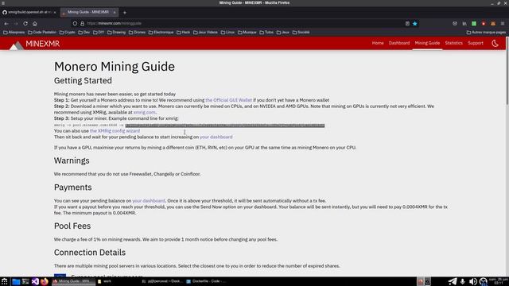Viewport: 509px width, 286px height.
Task: Click the blue bookmark star icon
Action: (415, 24)
